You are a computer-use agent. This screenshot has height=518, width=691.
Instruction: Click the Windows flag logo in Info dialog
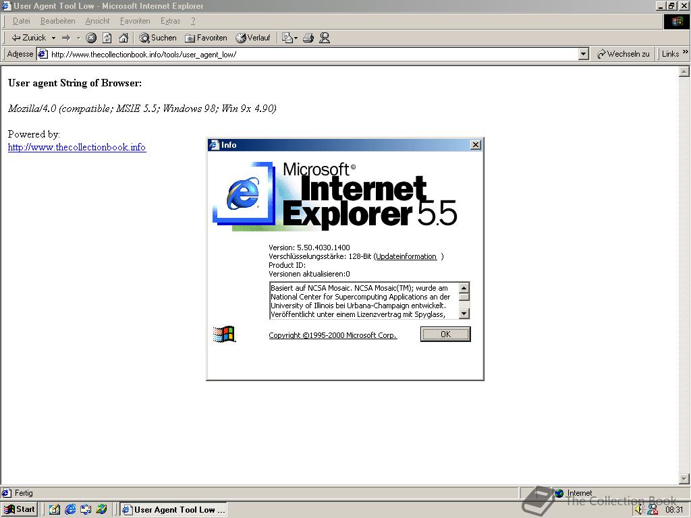click(x=224, y=335)
